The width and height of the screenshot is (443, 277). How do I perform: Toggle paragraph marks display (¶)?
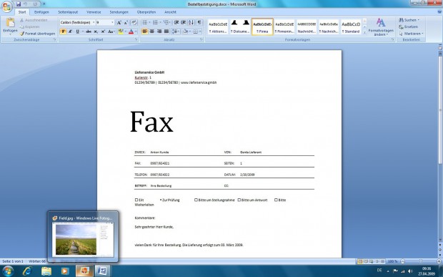pyautogui.click(x=199, y=22)
